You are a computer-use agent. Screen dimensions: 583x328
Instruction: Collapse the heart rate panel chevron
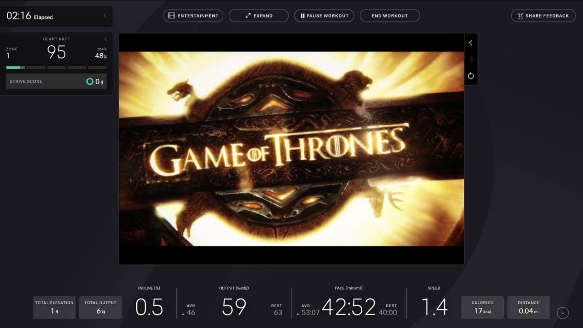[x=106, y=39]
